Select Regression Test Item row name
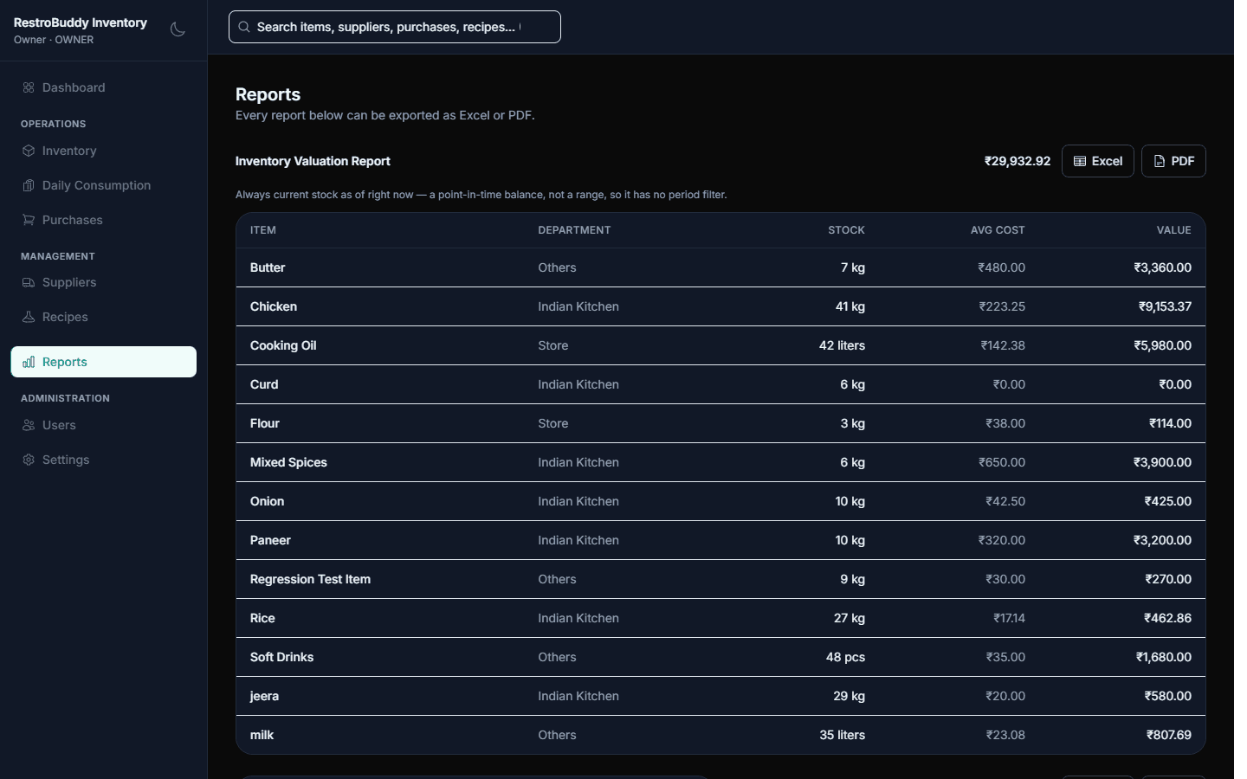The image size is (1247, 779). tap(310, 579)
